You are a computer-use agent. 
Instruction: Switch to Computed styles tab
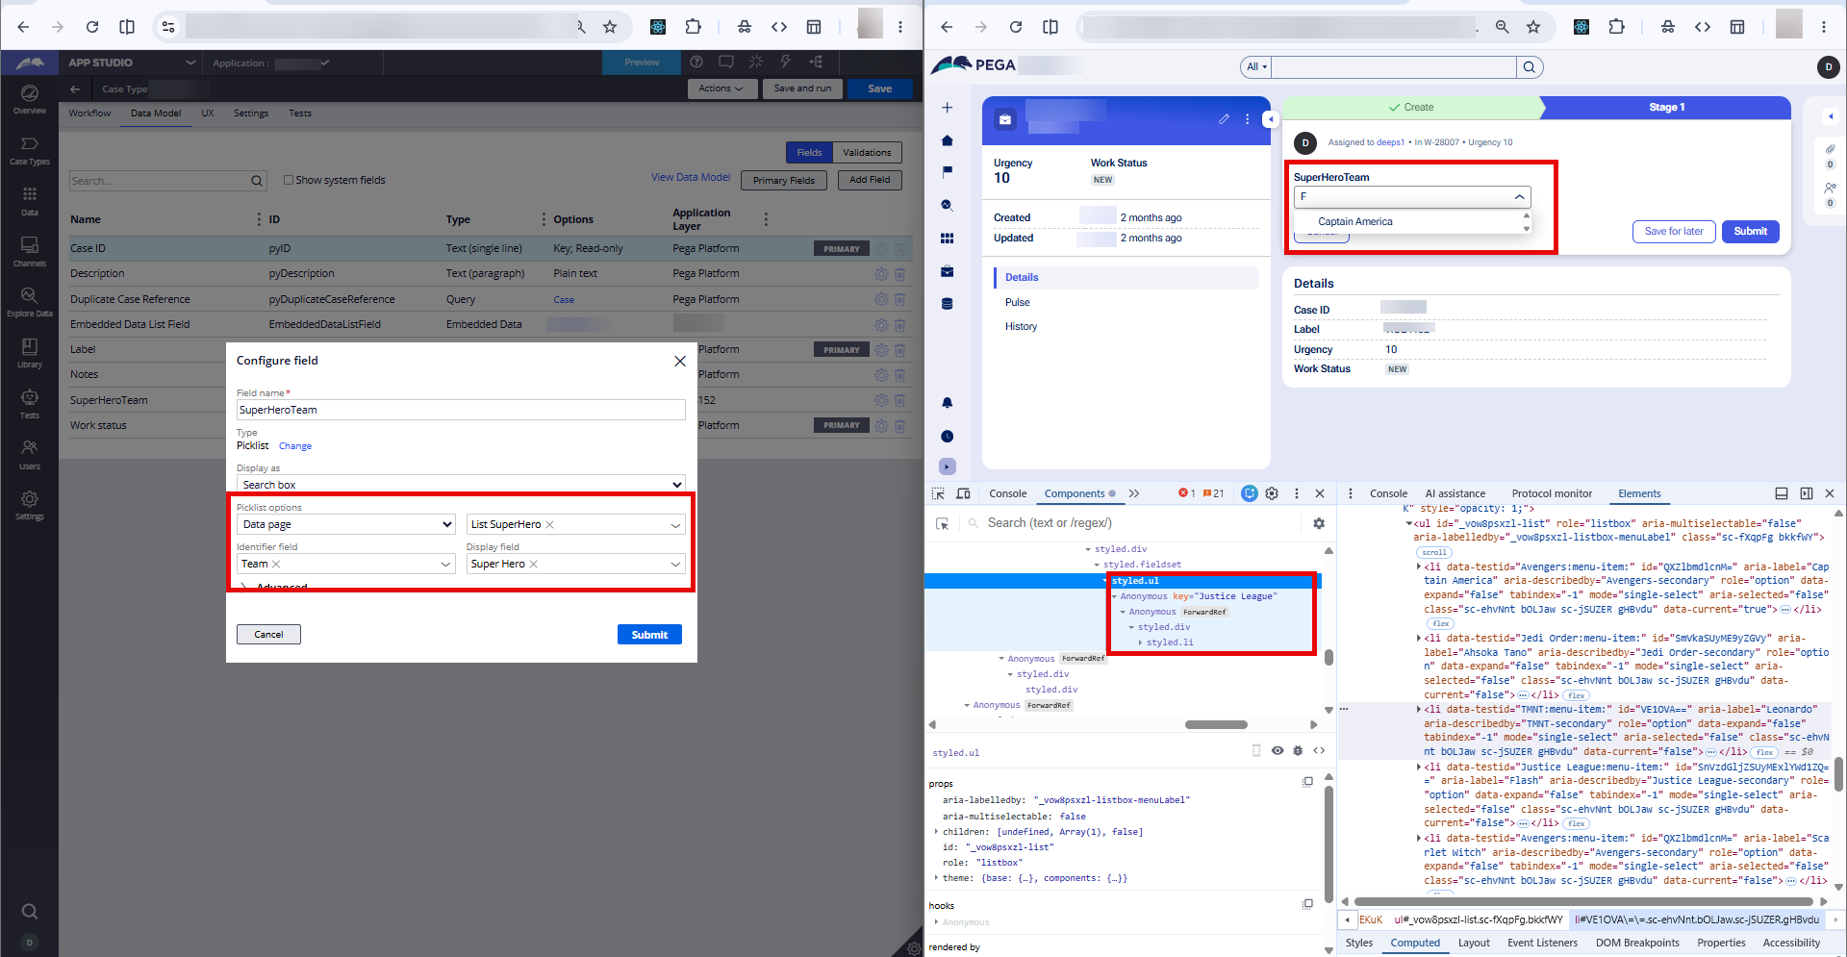tap(1415, 943)
